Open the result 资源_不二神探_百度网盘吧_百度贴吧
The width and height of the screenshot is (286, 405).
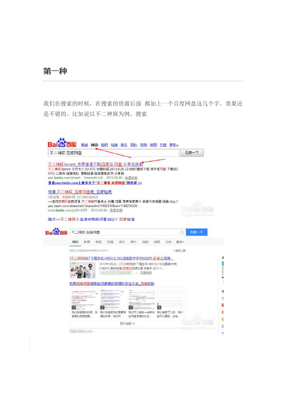80,192
